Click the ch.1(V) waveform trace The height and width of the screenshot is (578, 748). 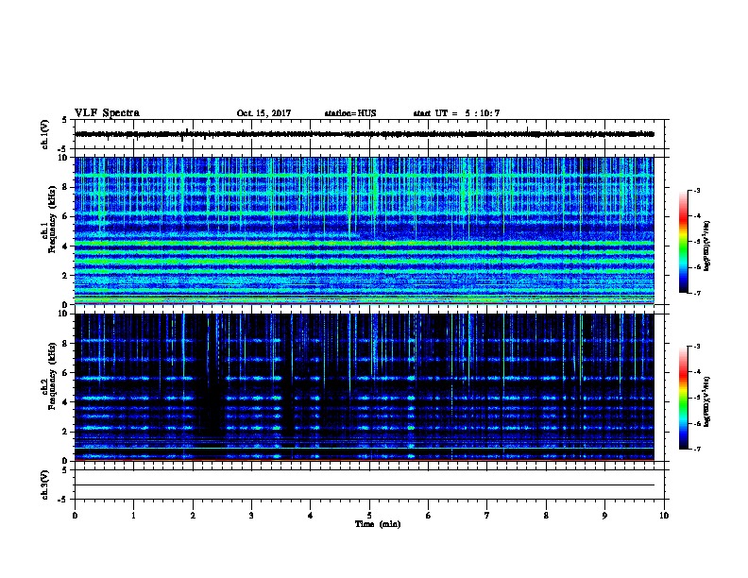pos(365,134)
